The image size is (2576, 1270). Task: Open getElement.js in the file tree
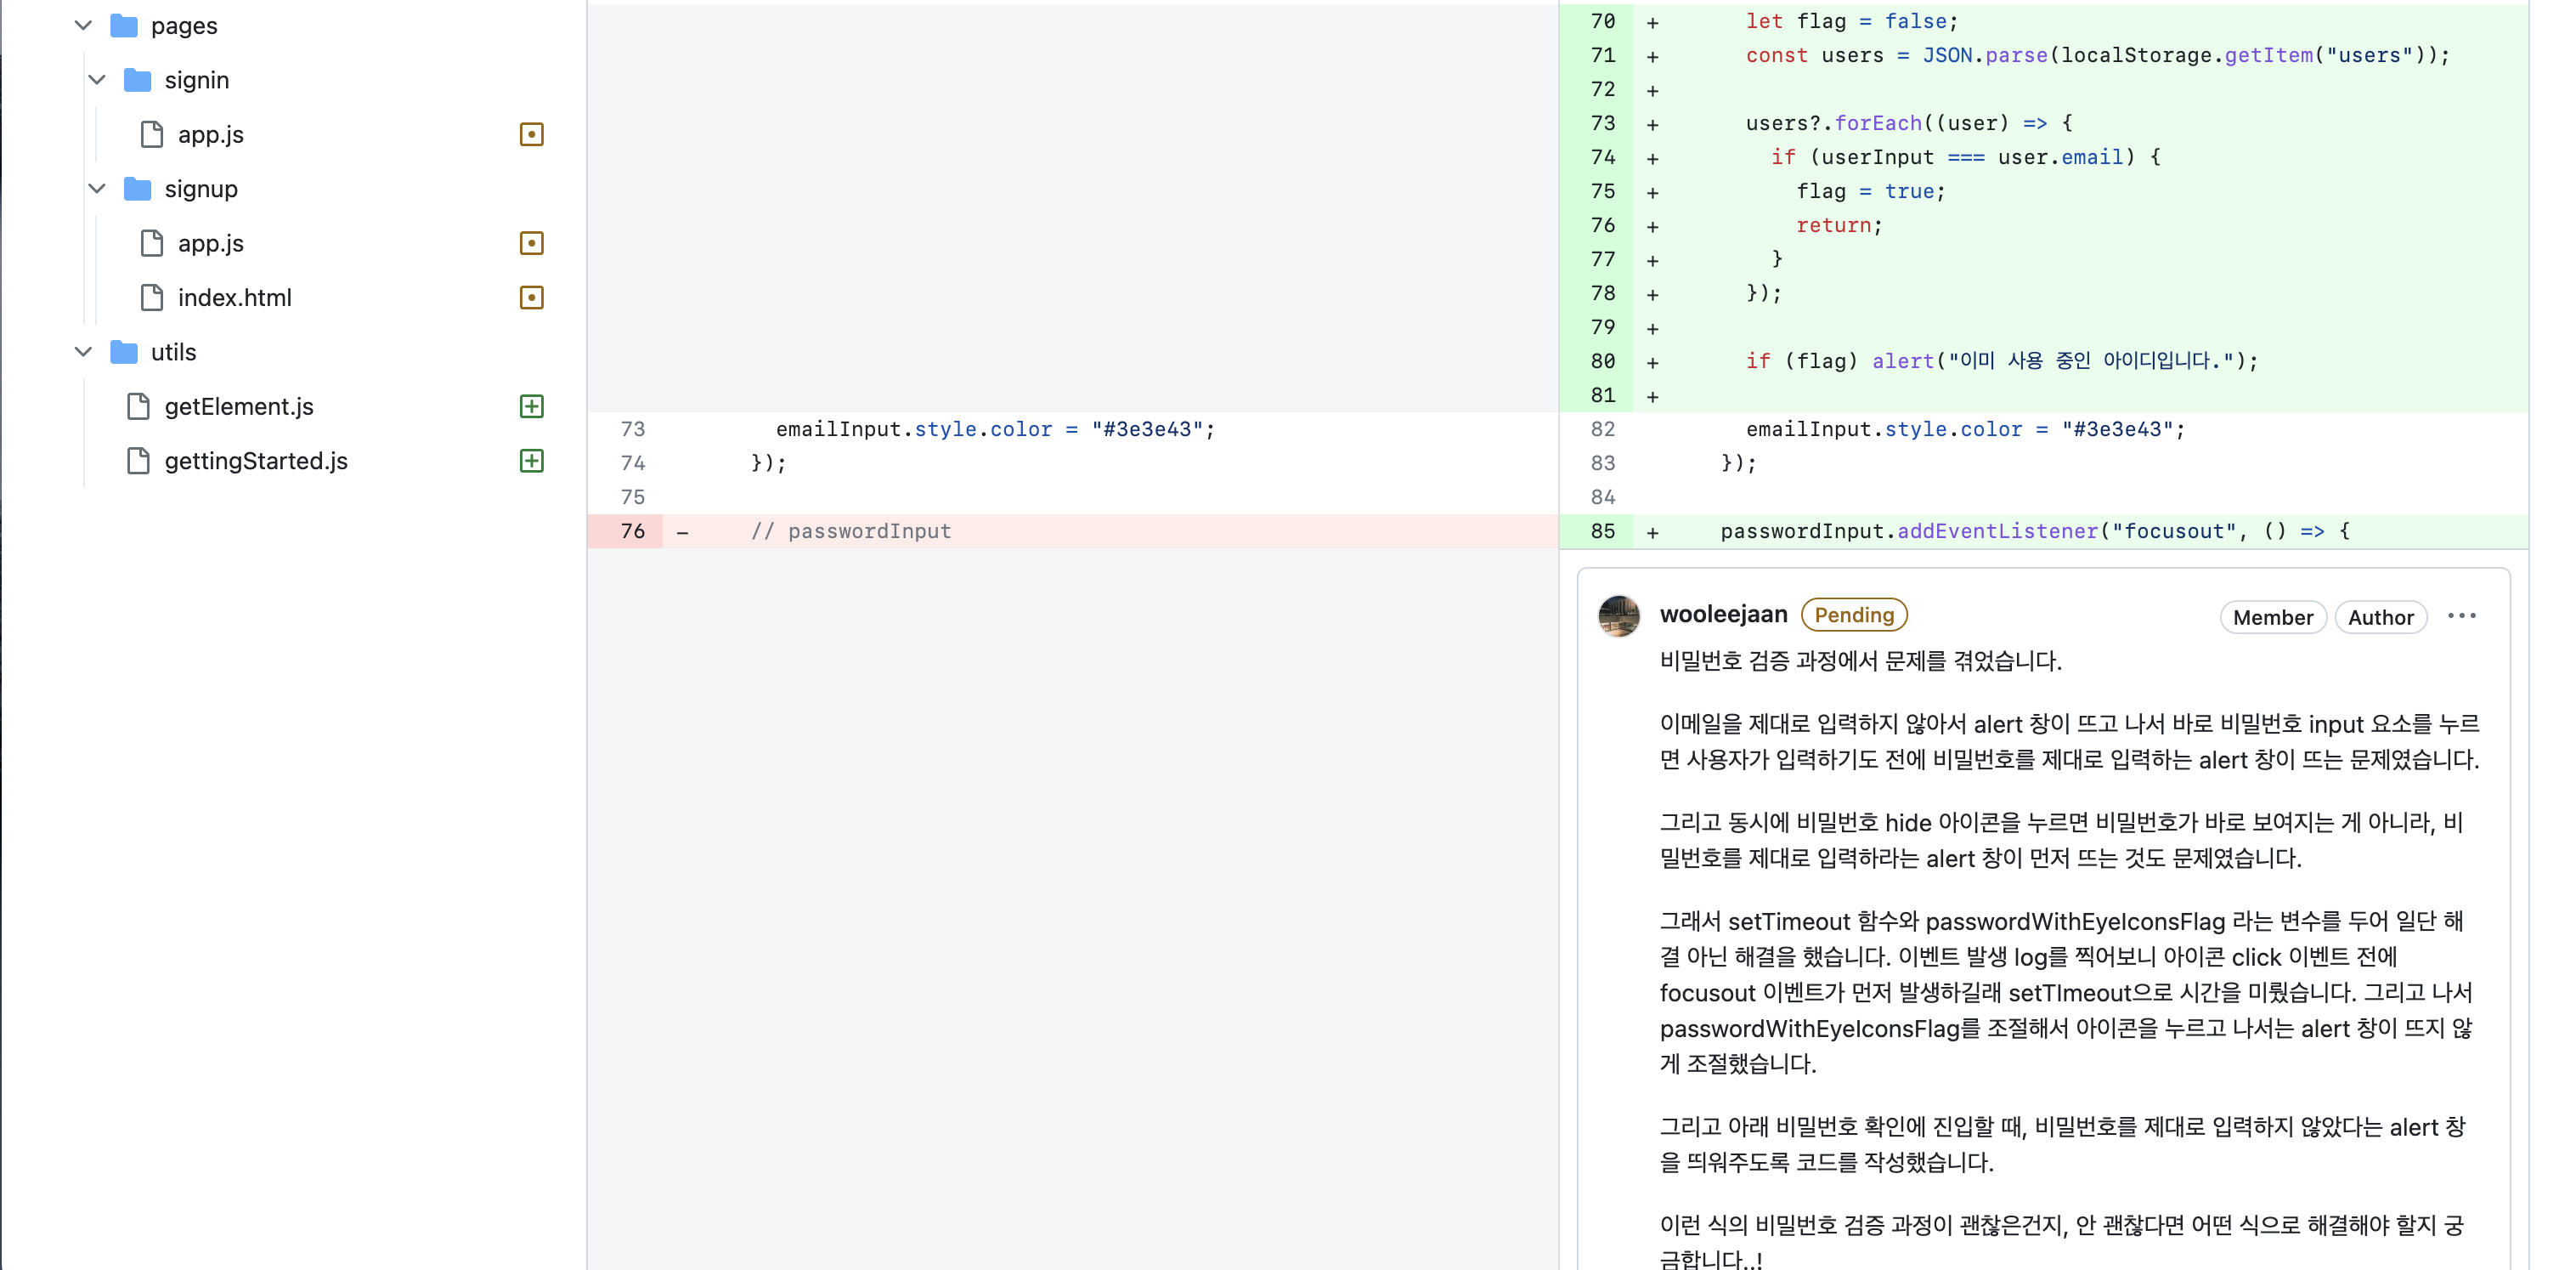pyautogui.click(x=238, y=406)
